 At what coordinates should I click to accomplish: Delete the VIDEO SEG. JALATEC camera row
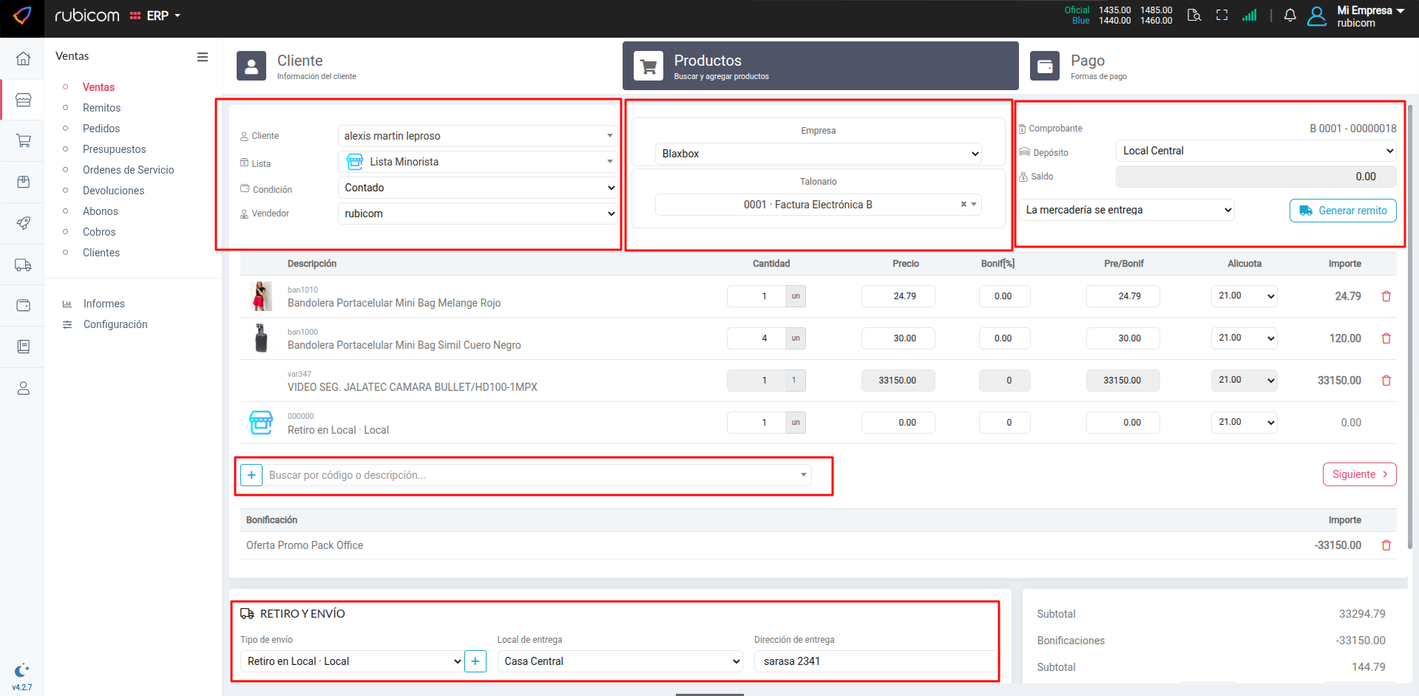click(1386, 381)
